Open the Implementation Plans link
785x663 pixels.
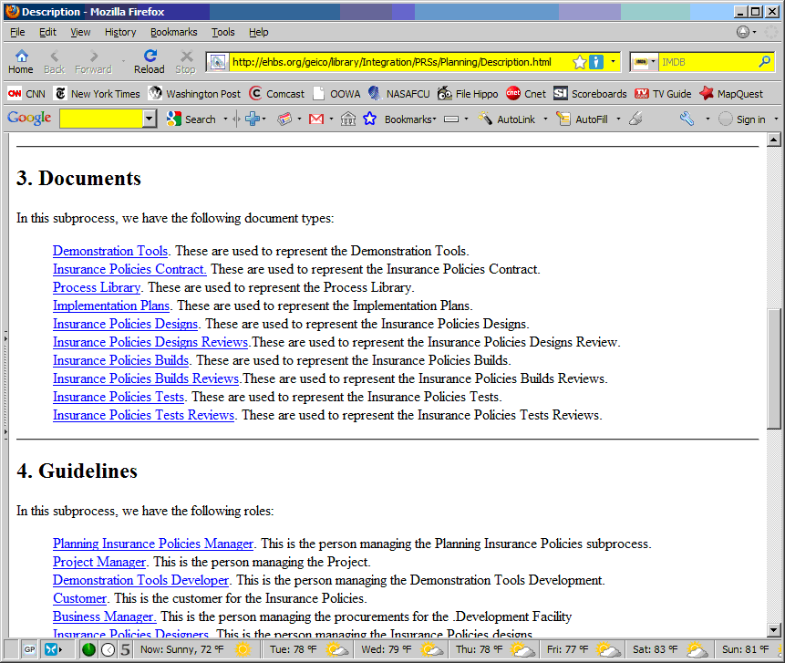[x=111, y=306]
